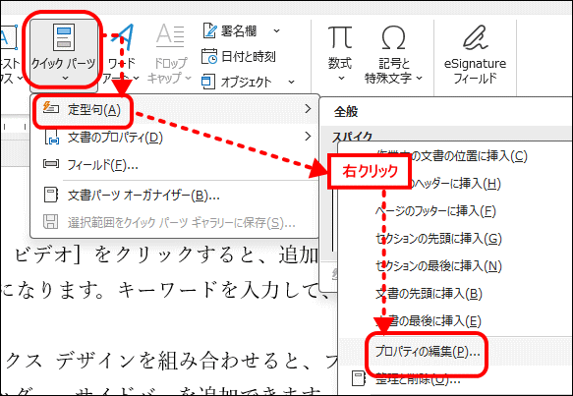Image resolution: width=573 pixels, height=396 pixels.
Task: Choose 選択範囲をクイック パーツ ギャラリーに保存(S)...
Action: (x=175, y=222)
